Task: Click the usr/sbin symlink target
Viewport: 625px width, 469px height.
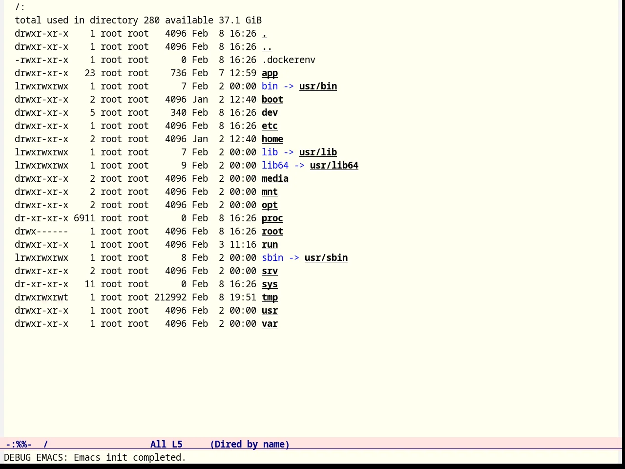Action: 326,258
